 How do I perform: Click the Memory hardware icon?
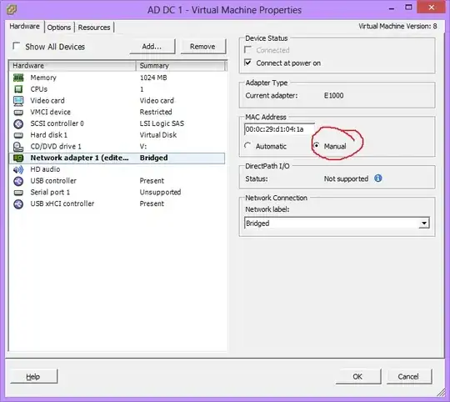[x=18, y=78]
